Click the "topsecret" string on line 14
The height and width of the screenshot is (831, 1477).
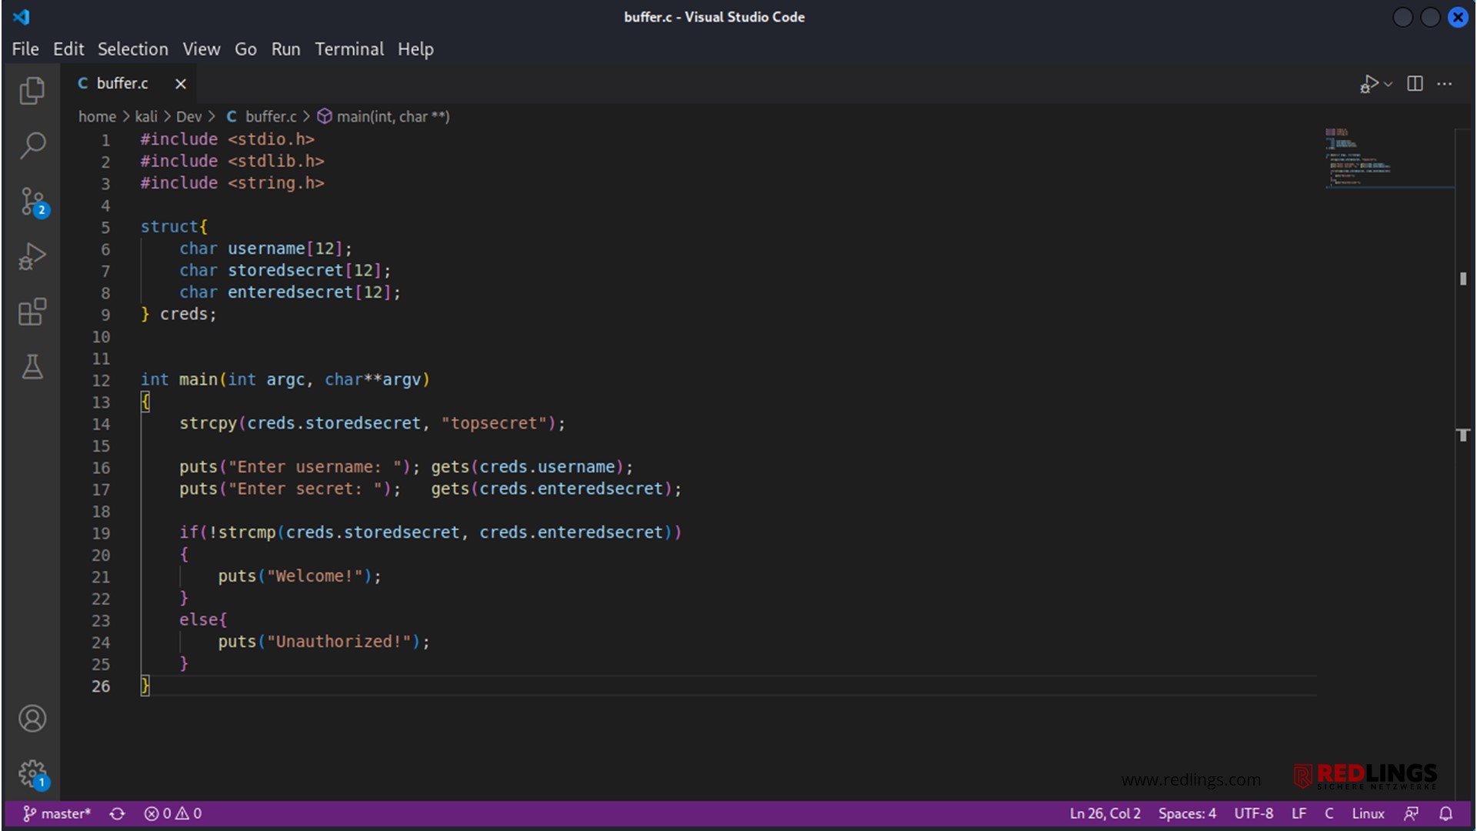[x=494, y=424]
